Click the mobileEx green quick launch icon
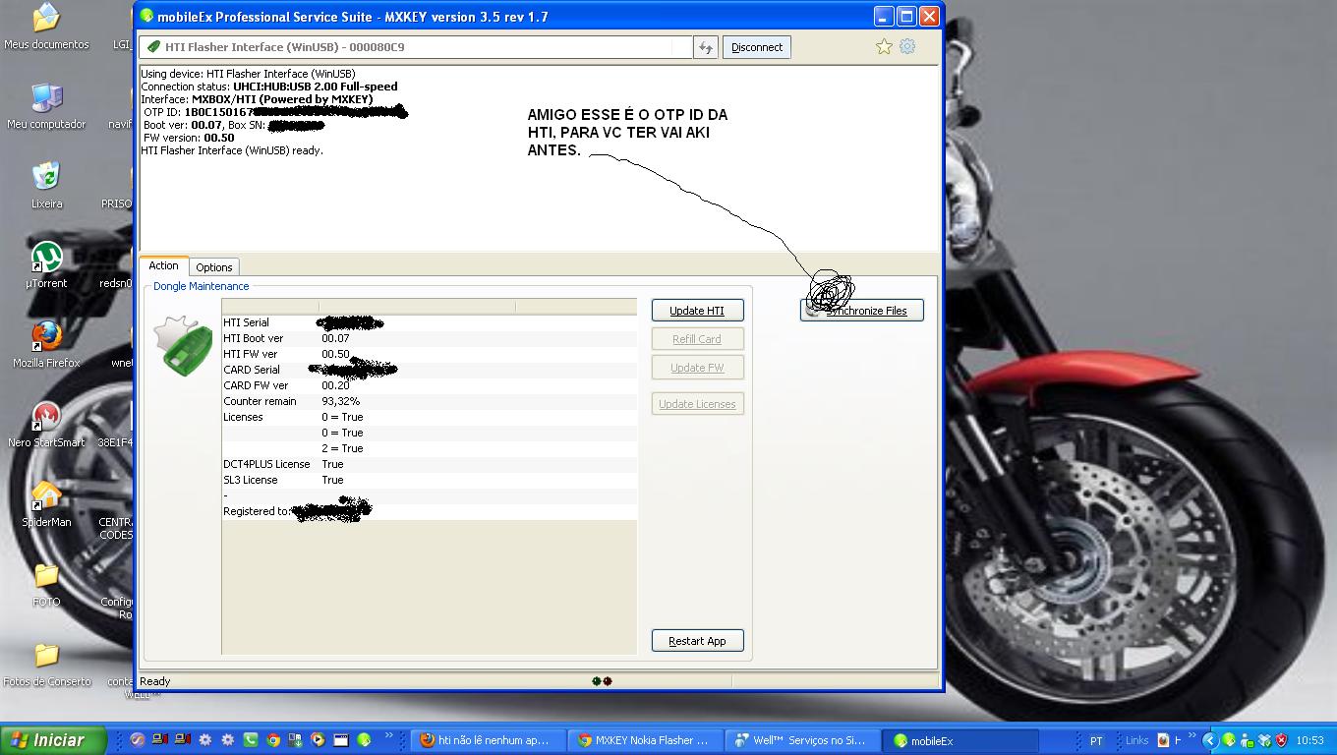The width and height of the screenshot is (1337, 755). [363, 740]
